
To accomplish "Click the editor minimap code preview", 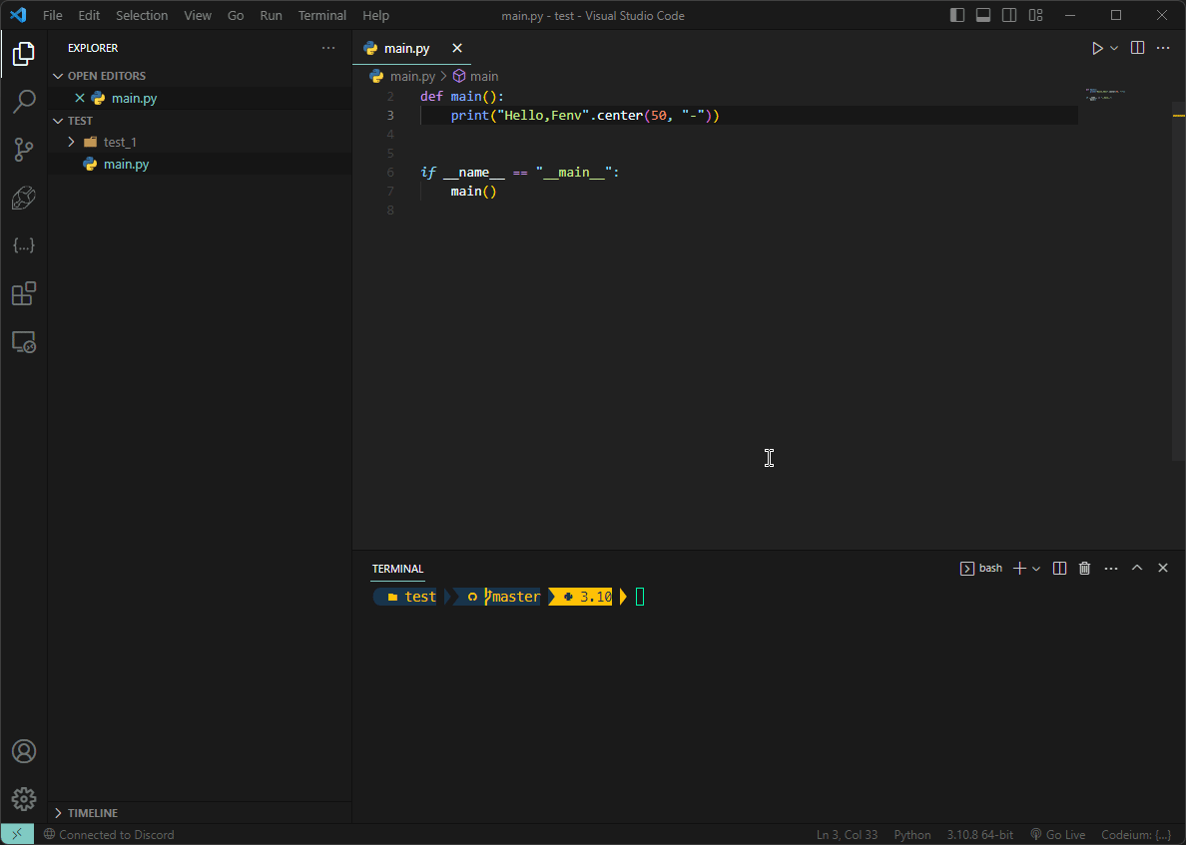I will coord(1104,95).
